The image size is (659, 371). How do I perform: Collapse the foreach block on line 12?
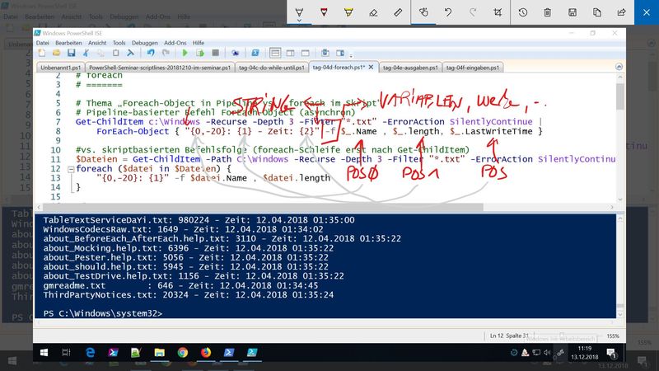(71, 169)
